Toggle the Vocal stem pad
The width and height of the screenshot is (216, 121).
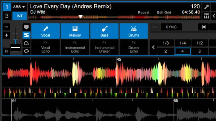tap(45, 31)
